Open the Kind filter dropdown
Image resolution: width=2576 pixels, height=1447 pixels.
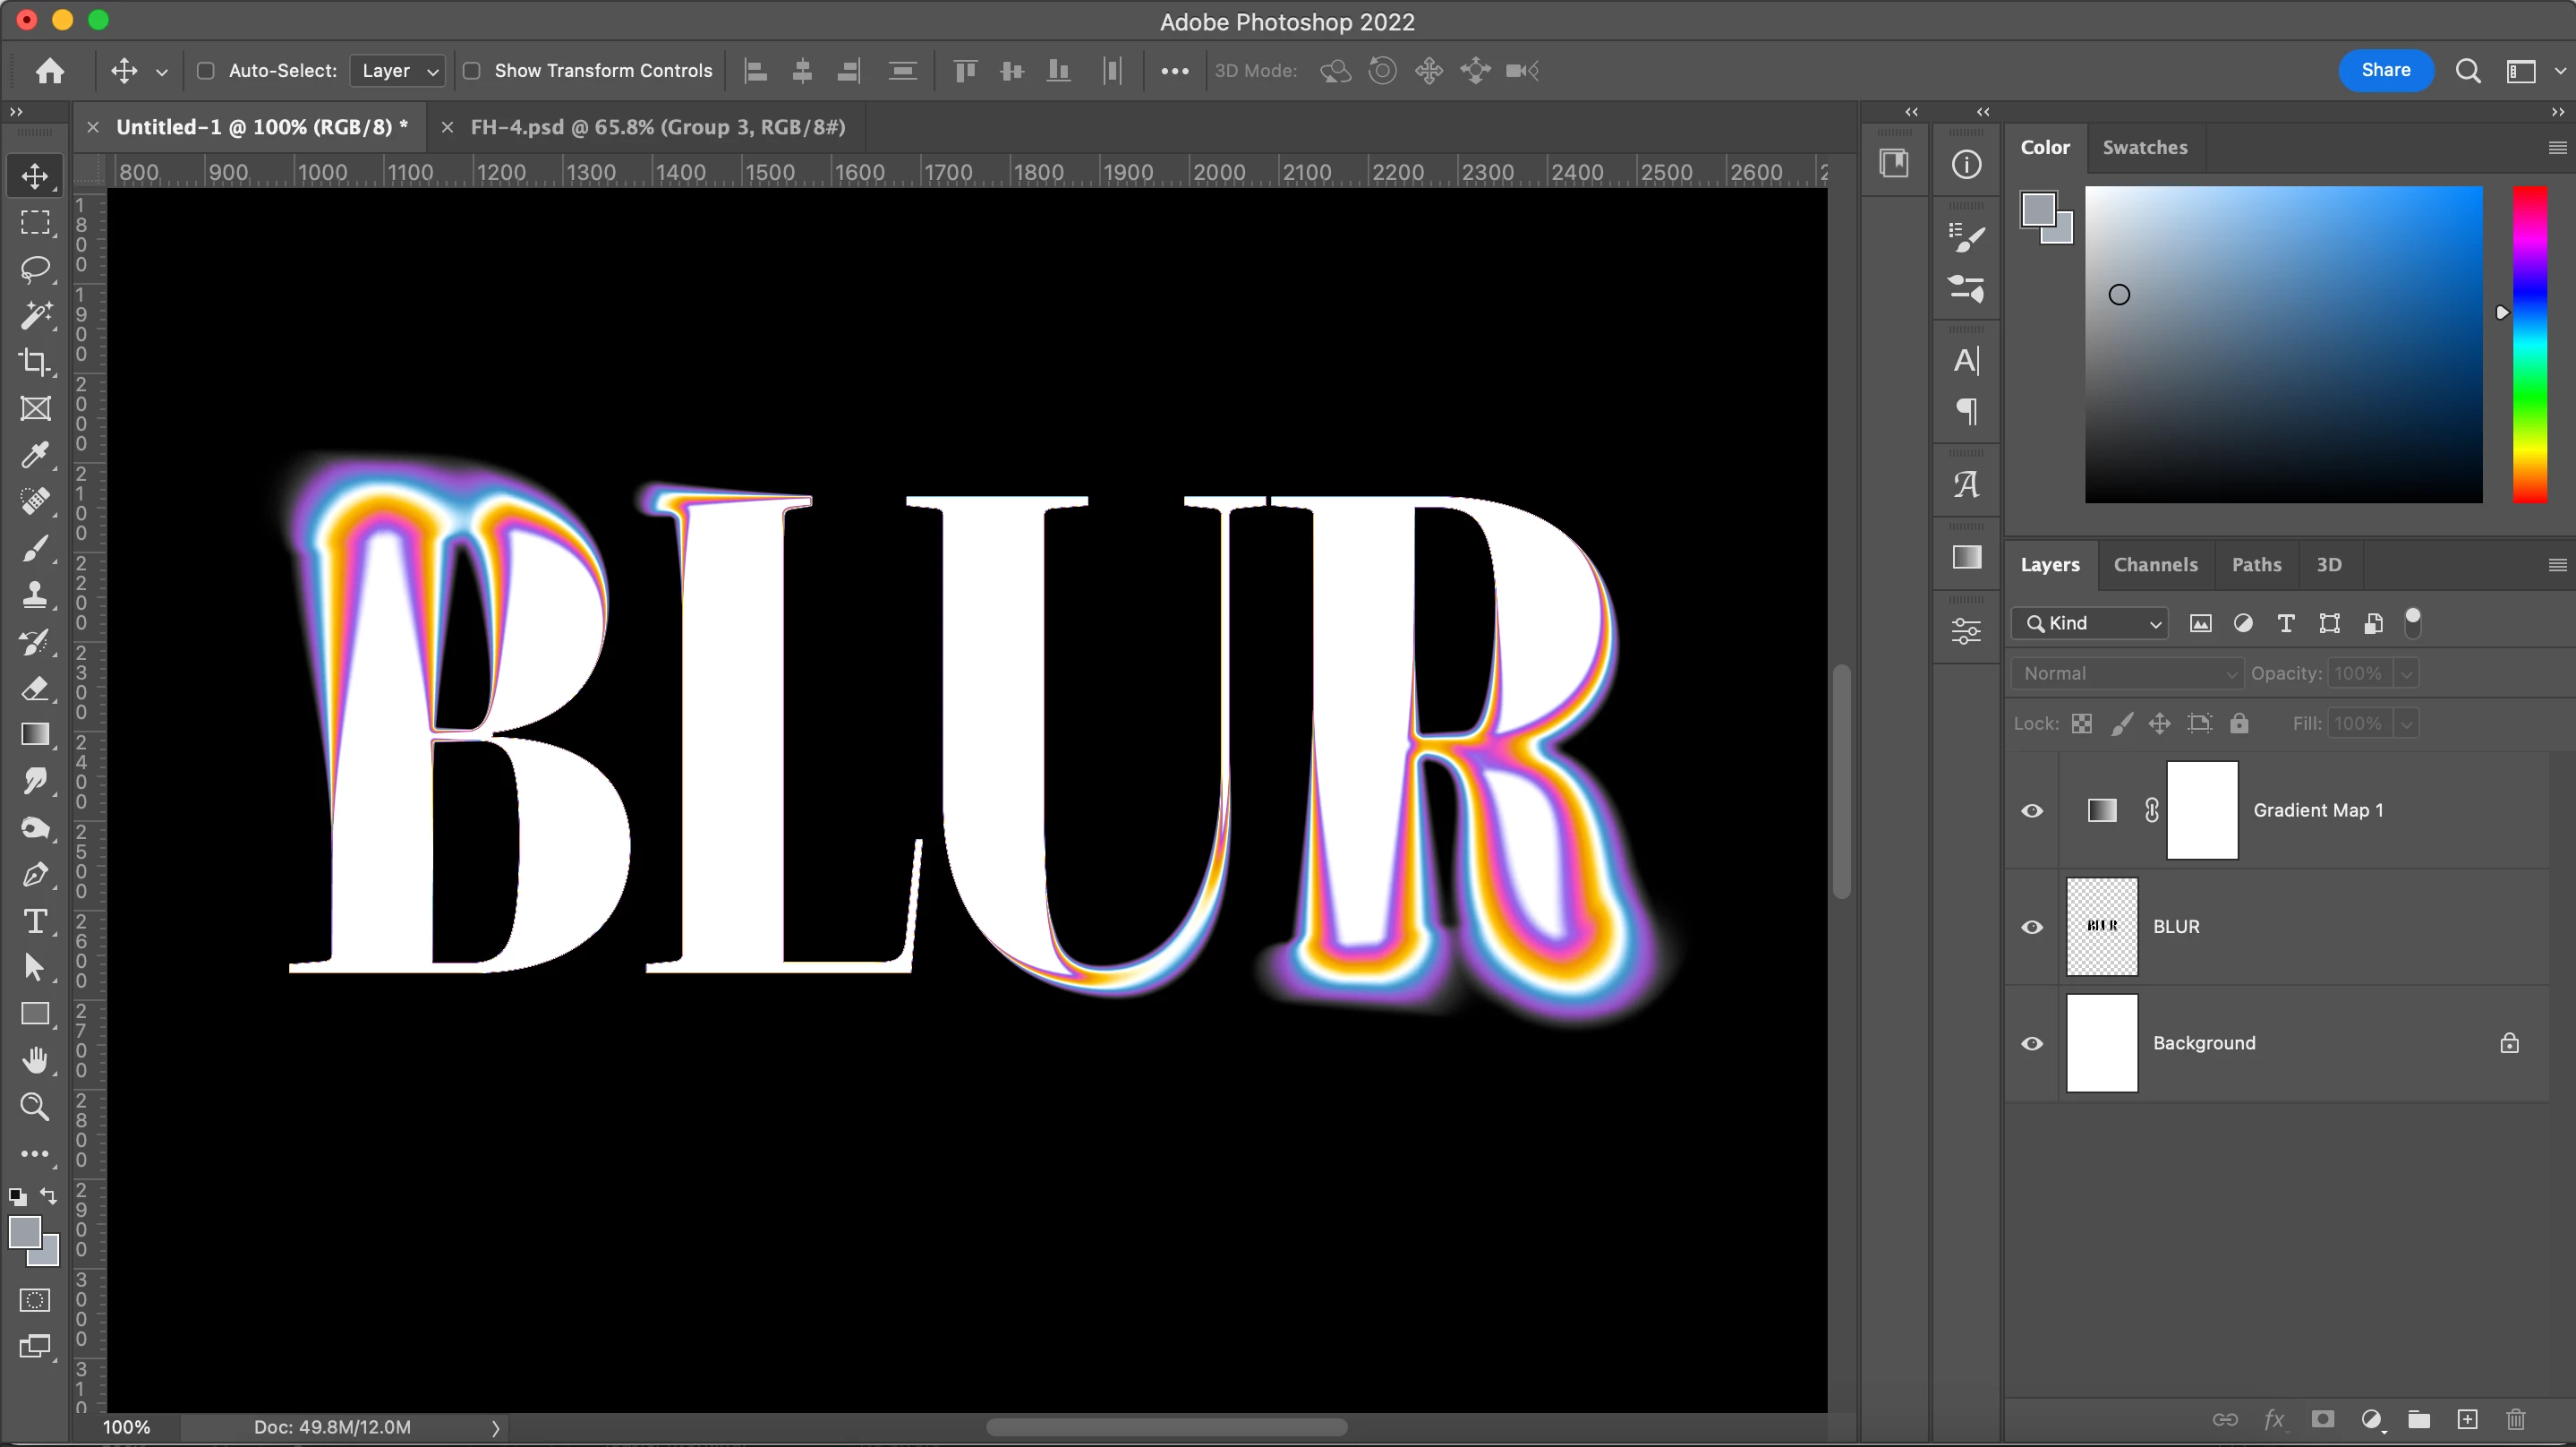(2090, 623)
